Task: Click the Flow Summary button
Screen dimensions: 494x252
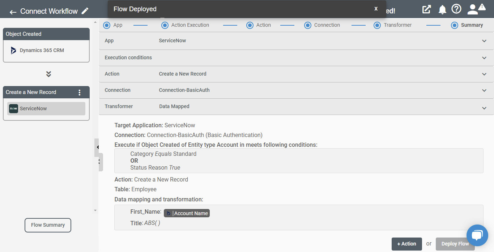Action: coord(48,225)
